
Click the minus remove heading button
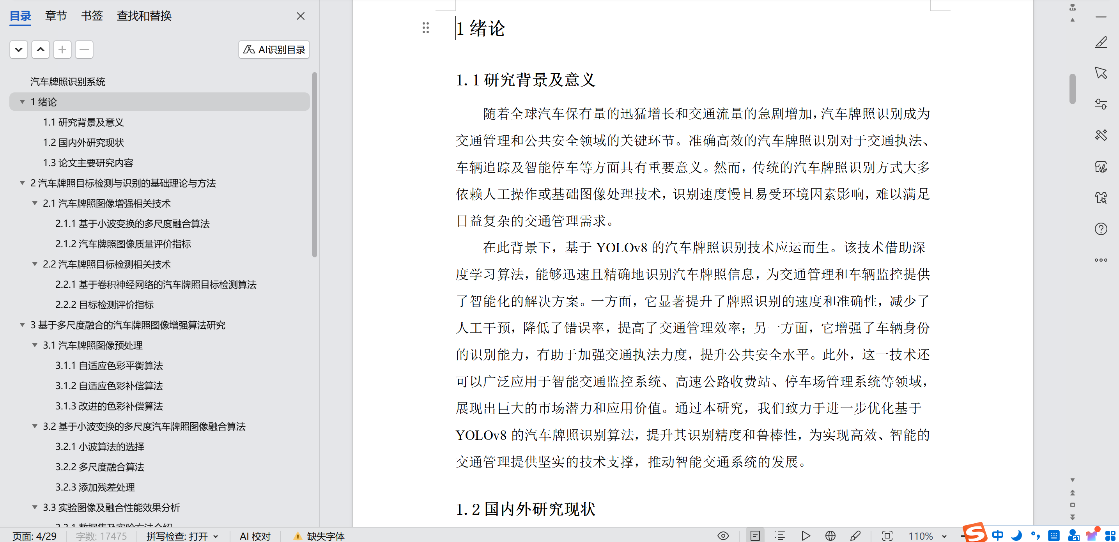pos(84,50)
